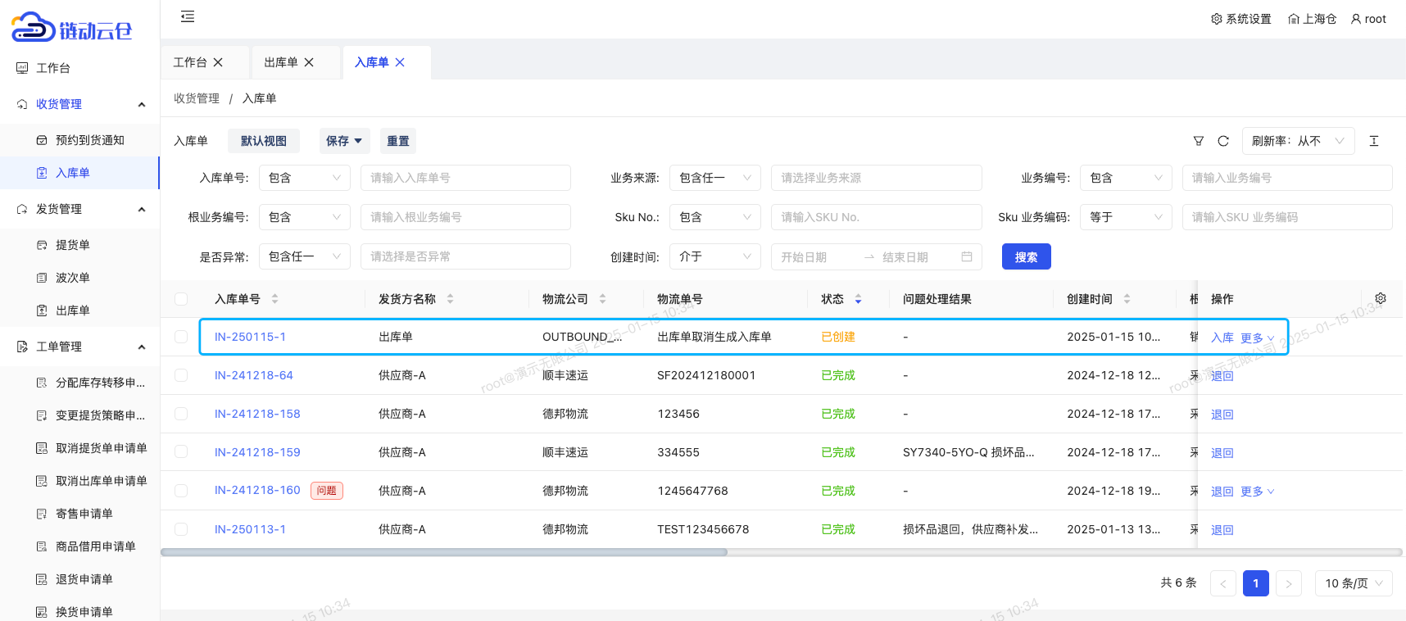The image size is (1406, 621).
Task: Expand the 10 条/页 page size selector
Action: [1353, 583]
